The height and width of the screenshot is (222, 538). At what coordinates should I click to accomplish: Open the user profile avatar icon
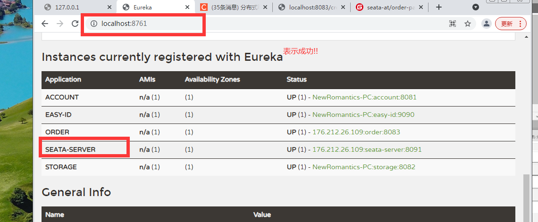click(x=486, y=24)
